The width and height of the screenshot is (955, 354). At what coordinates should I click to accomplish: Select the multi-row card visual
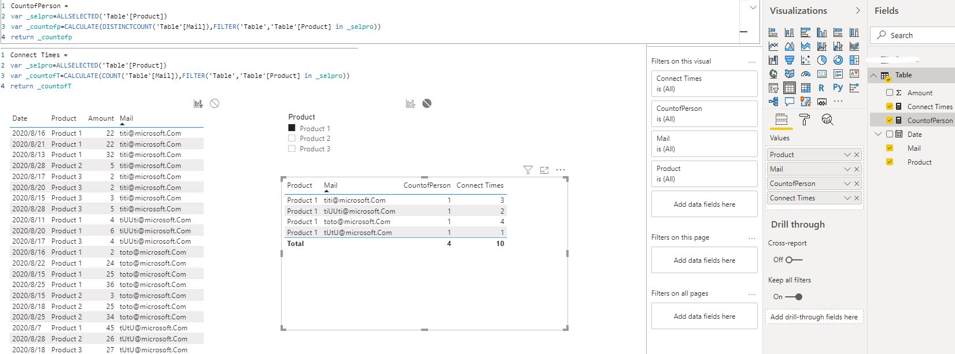click(838, 73)
